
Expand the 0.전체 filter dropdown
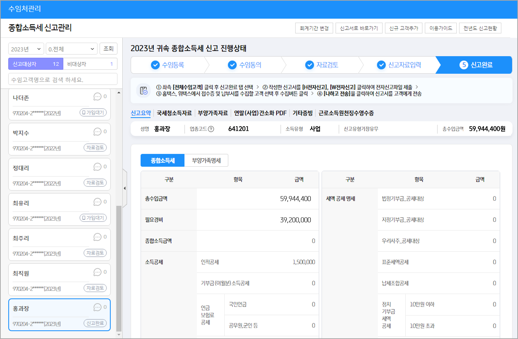71,49
